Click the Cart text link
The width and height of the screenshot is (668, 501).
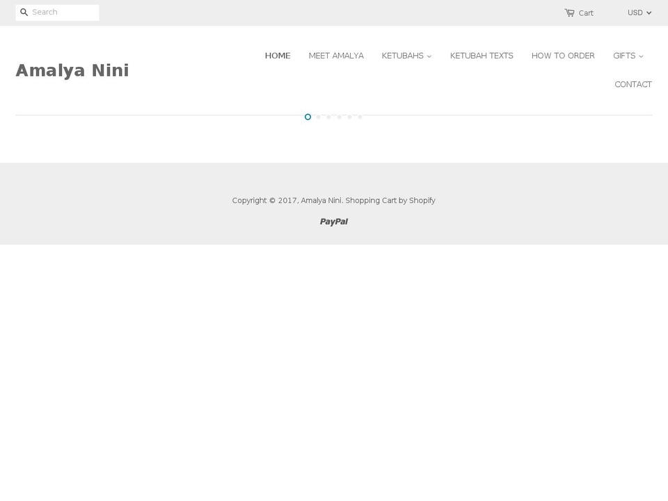(586, 13)
